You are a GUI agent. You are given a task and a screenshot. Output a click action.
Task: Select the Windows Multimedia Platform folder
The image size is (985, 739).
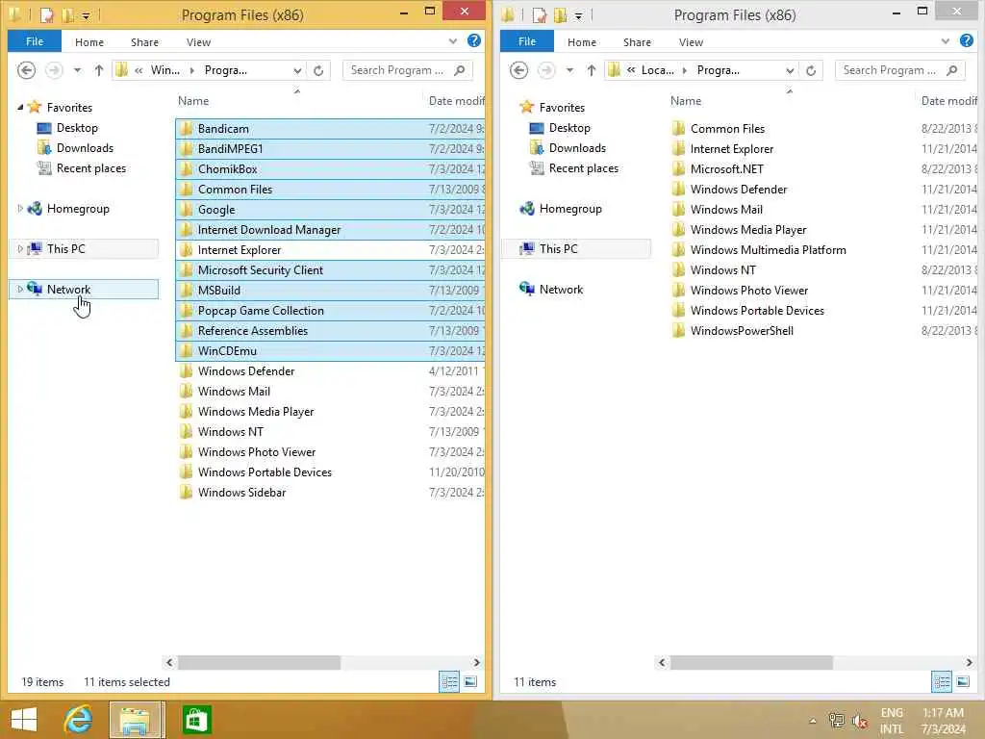coord(768,250)
